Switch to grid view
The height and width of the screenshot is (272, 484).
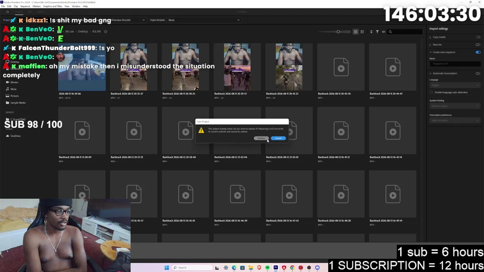tap(355, 32)
